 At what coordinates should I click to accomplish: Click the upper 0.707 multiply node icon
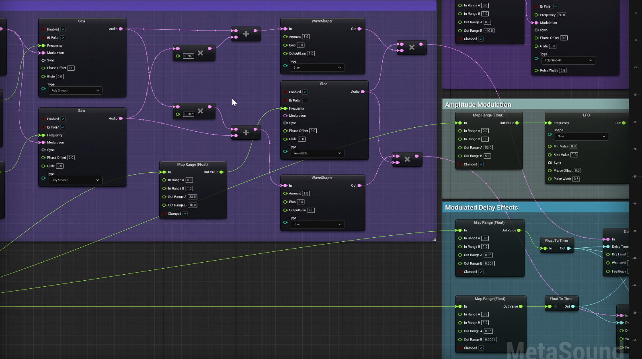click(200, 53)
